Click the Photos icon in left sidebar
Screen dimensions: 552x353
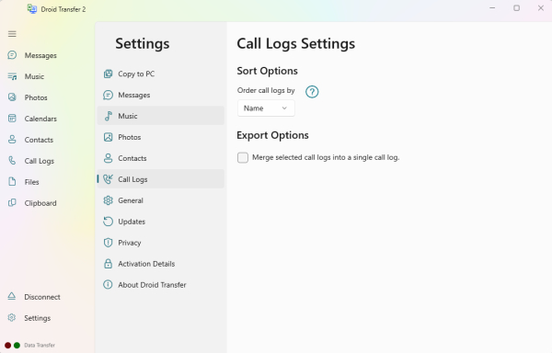pyautogui.click(x=12, y=97)
